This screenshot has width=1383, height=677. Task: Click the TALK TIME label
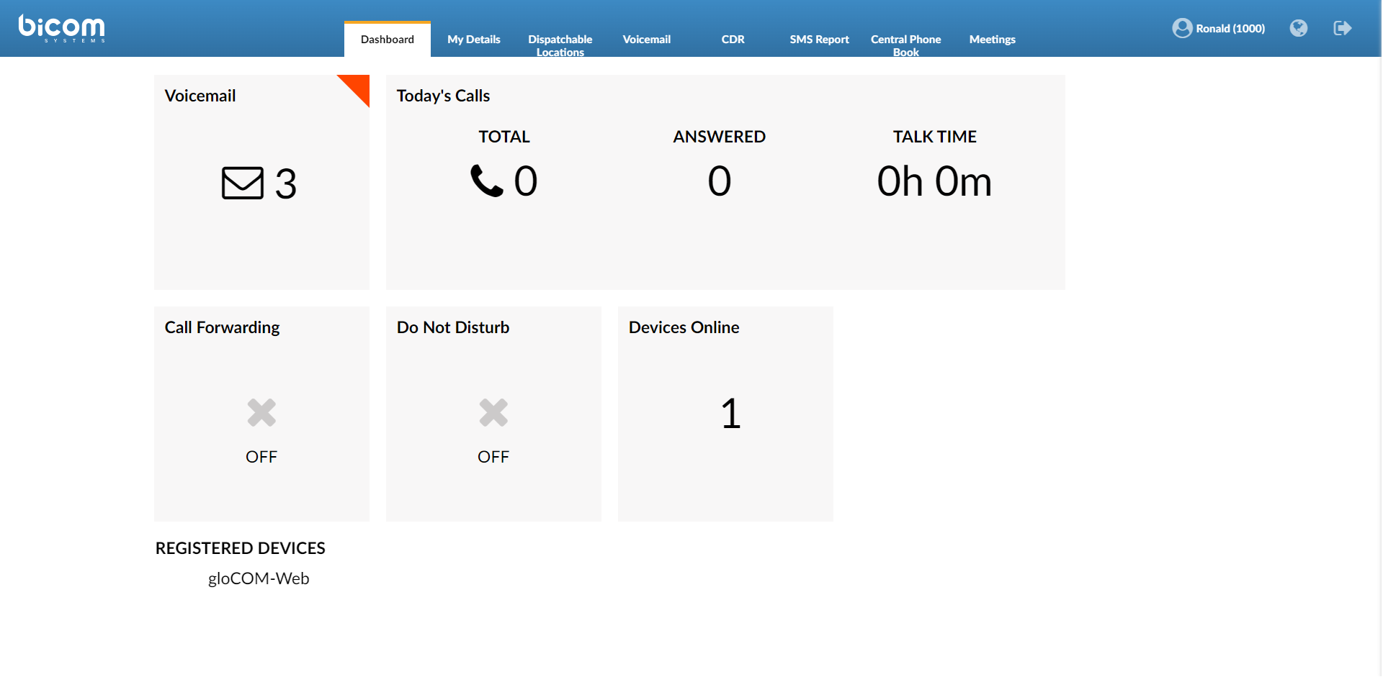pos(935,137)
